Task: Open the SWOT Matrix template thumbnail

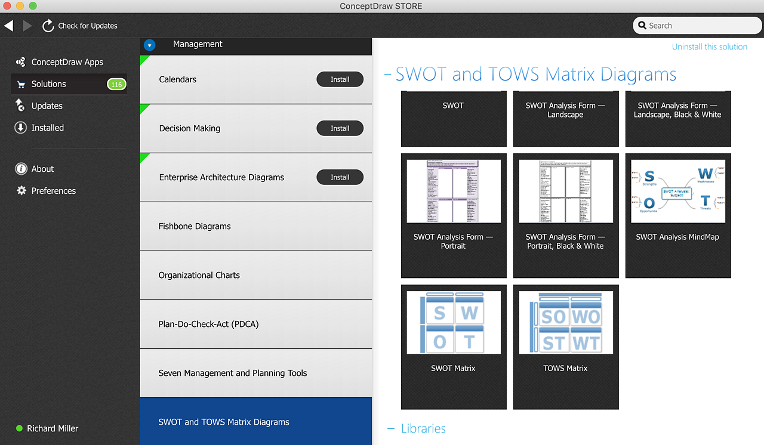Action: tap(454, 323)
